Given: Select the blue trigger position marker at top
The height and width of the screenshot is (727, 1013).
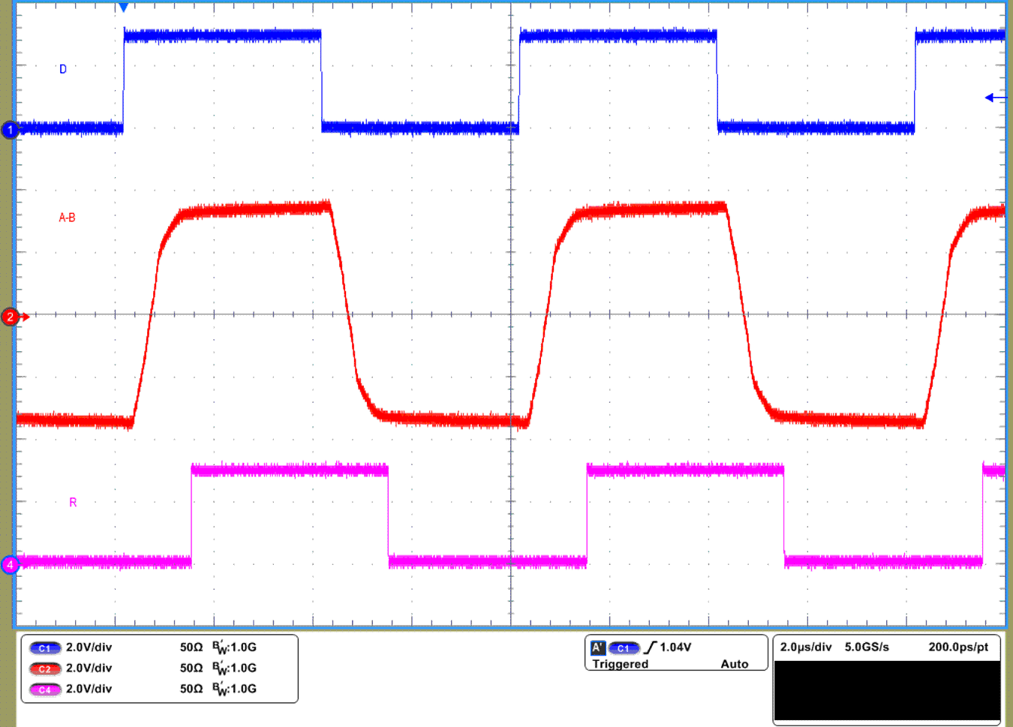Looking at the screenshot, I should 122,6.
